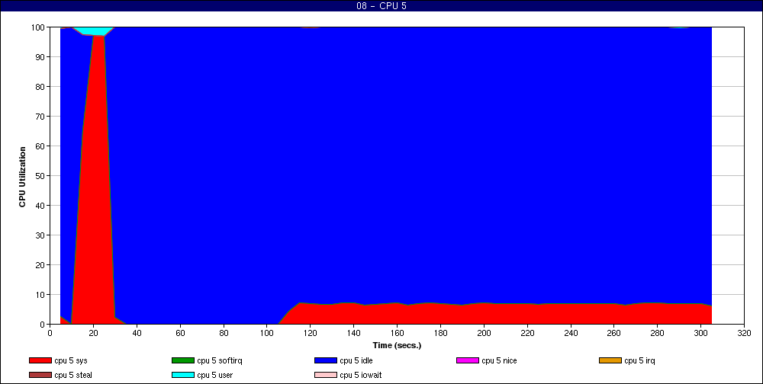
Task: Click the x-axis tick label 100
Action: pos(266,333)
